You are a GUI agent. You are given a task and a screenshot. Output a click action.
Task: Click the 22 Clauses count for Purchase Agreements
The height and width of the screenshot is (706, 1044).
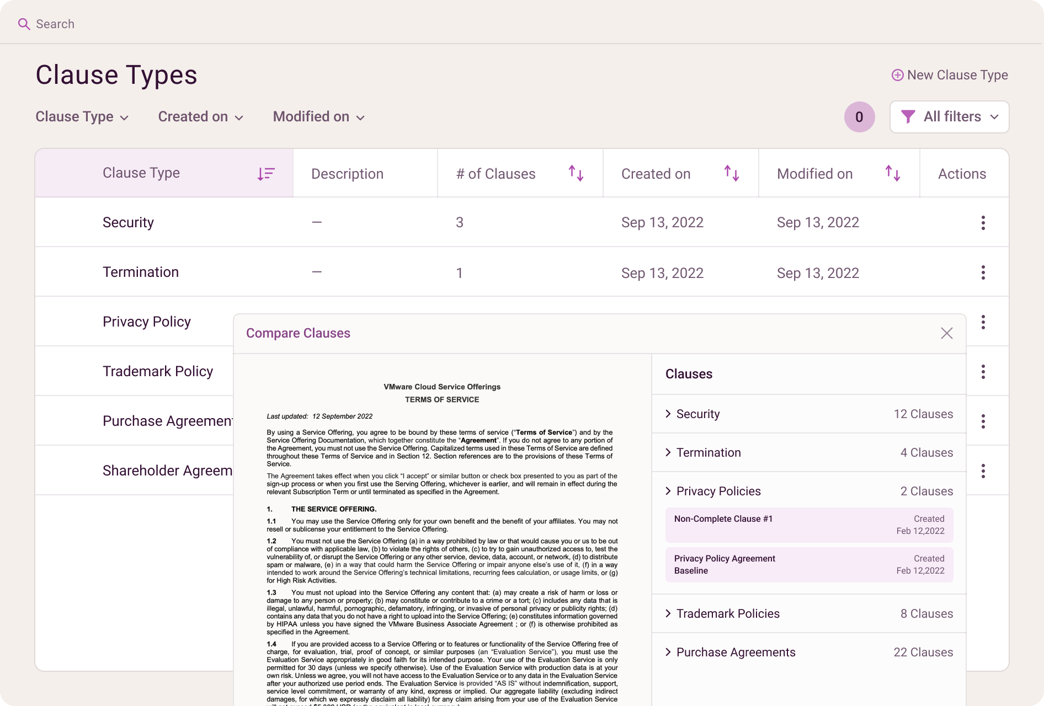923,652
